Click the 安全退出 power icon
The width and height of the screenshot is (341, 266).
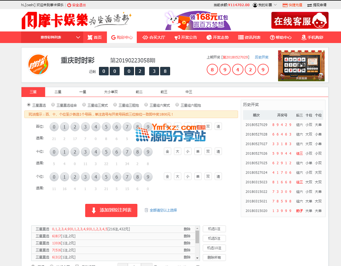[x=69, y=5]
